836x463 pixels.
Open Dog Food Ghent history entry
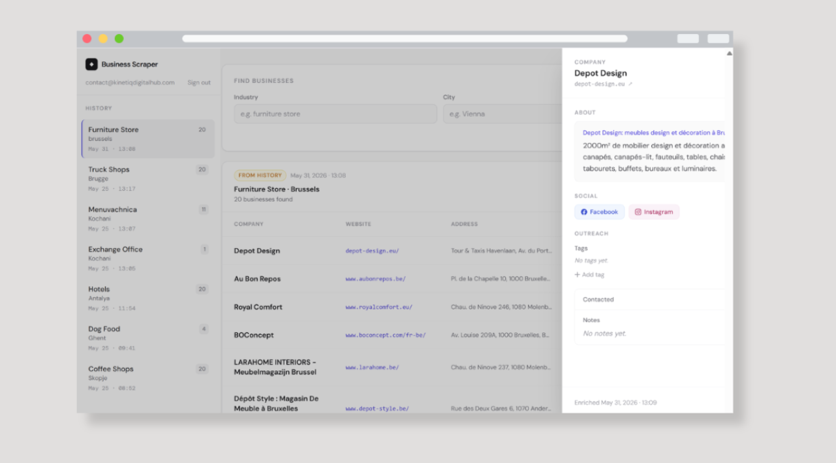point(148,338)
